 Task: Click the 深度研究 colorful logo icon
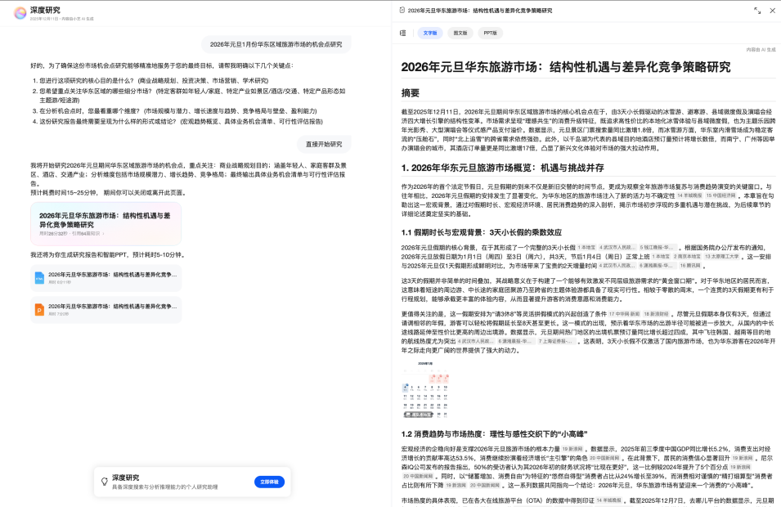point(20,12)
